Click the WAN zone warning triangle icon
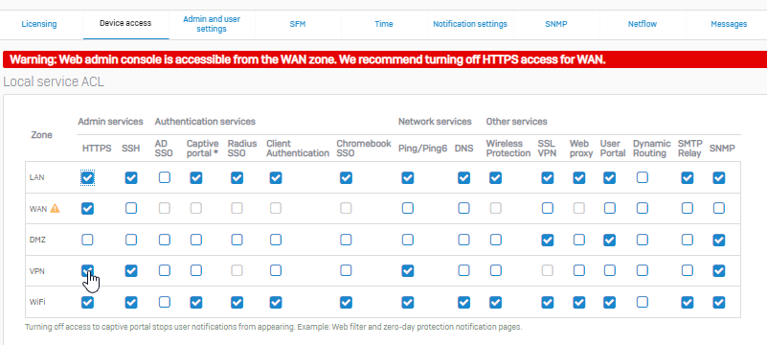The height and width of the screenshot is (345, 767). point(55,209)
